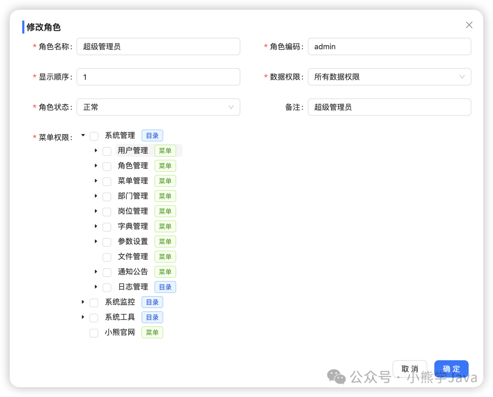Image resolution: width=493 pixels, height=397 pixels.
Task: Check the 系统管理 checkbox
Action: coord(94,136)
